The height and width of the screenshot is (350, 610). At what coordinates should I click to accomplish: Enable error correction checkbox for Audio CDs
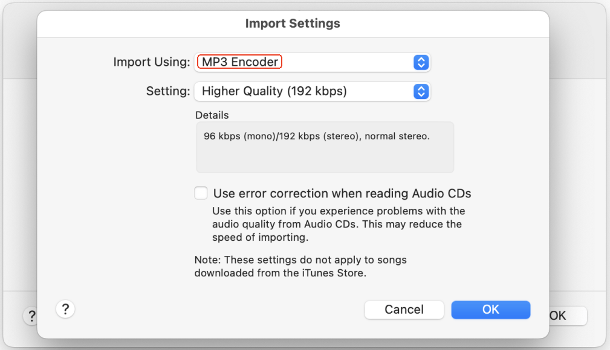click(201, 193)
